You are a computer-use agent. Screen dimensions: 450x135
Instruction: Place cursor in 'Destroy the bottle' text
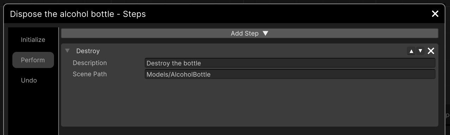[x=174, y=63]
